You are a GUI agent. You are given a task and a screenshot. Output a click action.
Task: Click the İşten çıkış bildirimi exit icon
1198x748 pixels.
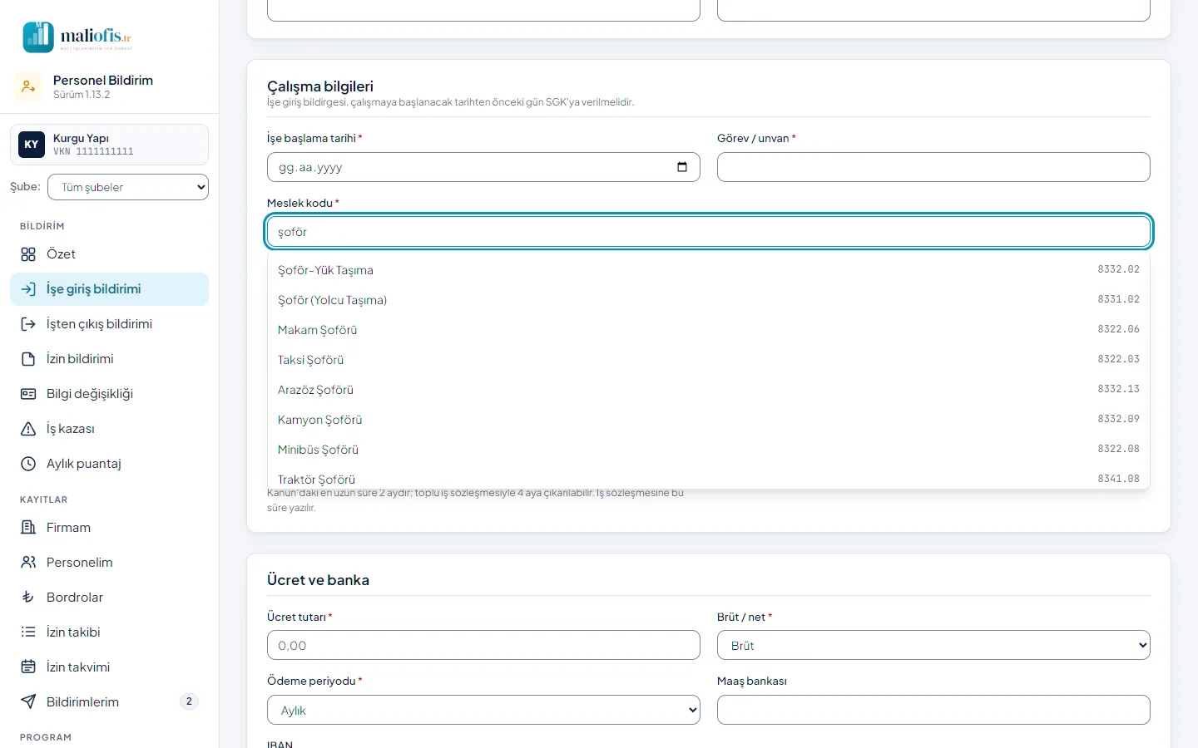click(28, 324)
